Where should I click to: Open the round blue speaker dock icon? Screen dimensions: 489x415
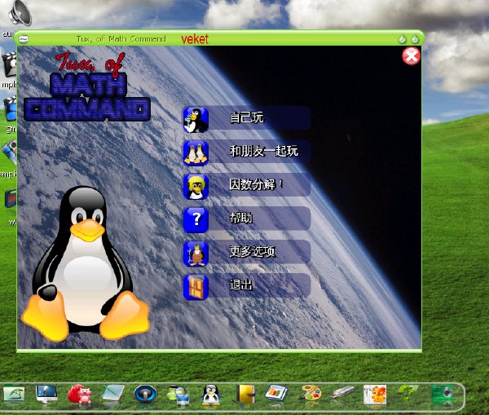[x=145, y=394]
